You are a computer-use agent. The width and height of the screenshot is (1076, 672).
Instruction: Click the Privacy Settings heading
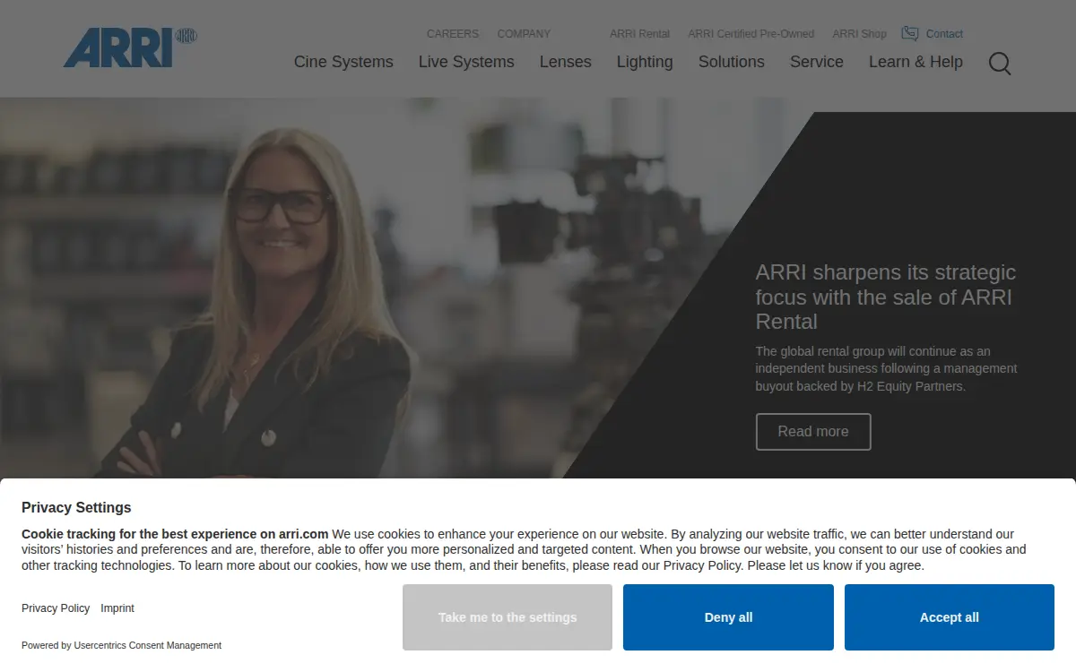(x=76, y=507)
